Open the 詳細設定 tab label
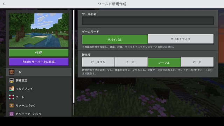This screenshot has height=126, width=224. (x=21, y=80)
